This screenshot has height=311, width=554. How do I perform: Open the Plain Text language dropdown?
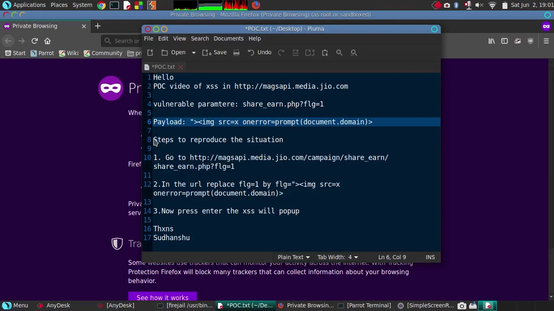pyautogui.click(x=294, y=257)
